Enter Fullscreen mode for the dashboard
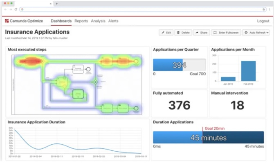The width and height of the screenshot is (274, 163). click(x=225, y=33)
